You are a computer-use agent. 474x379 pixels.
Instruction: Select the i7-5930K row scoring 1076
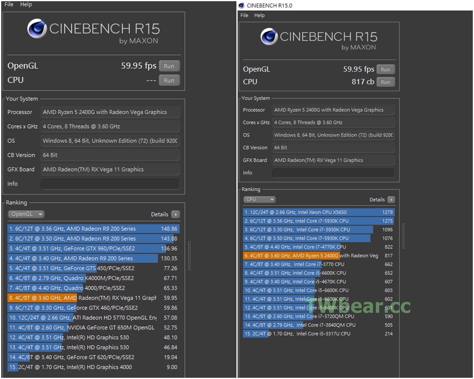[x=319, y=238]
